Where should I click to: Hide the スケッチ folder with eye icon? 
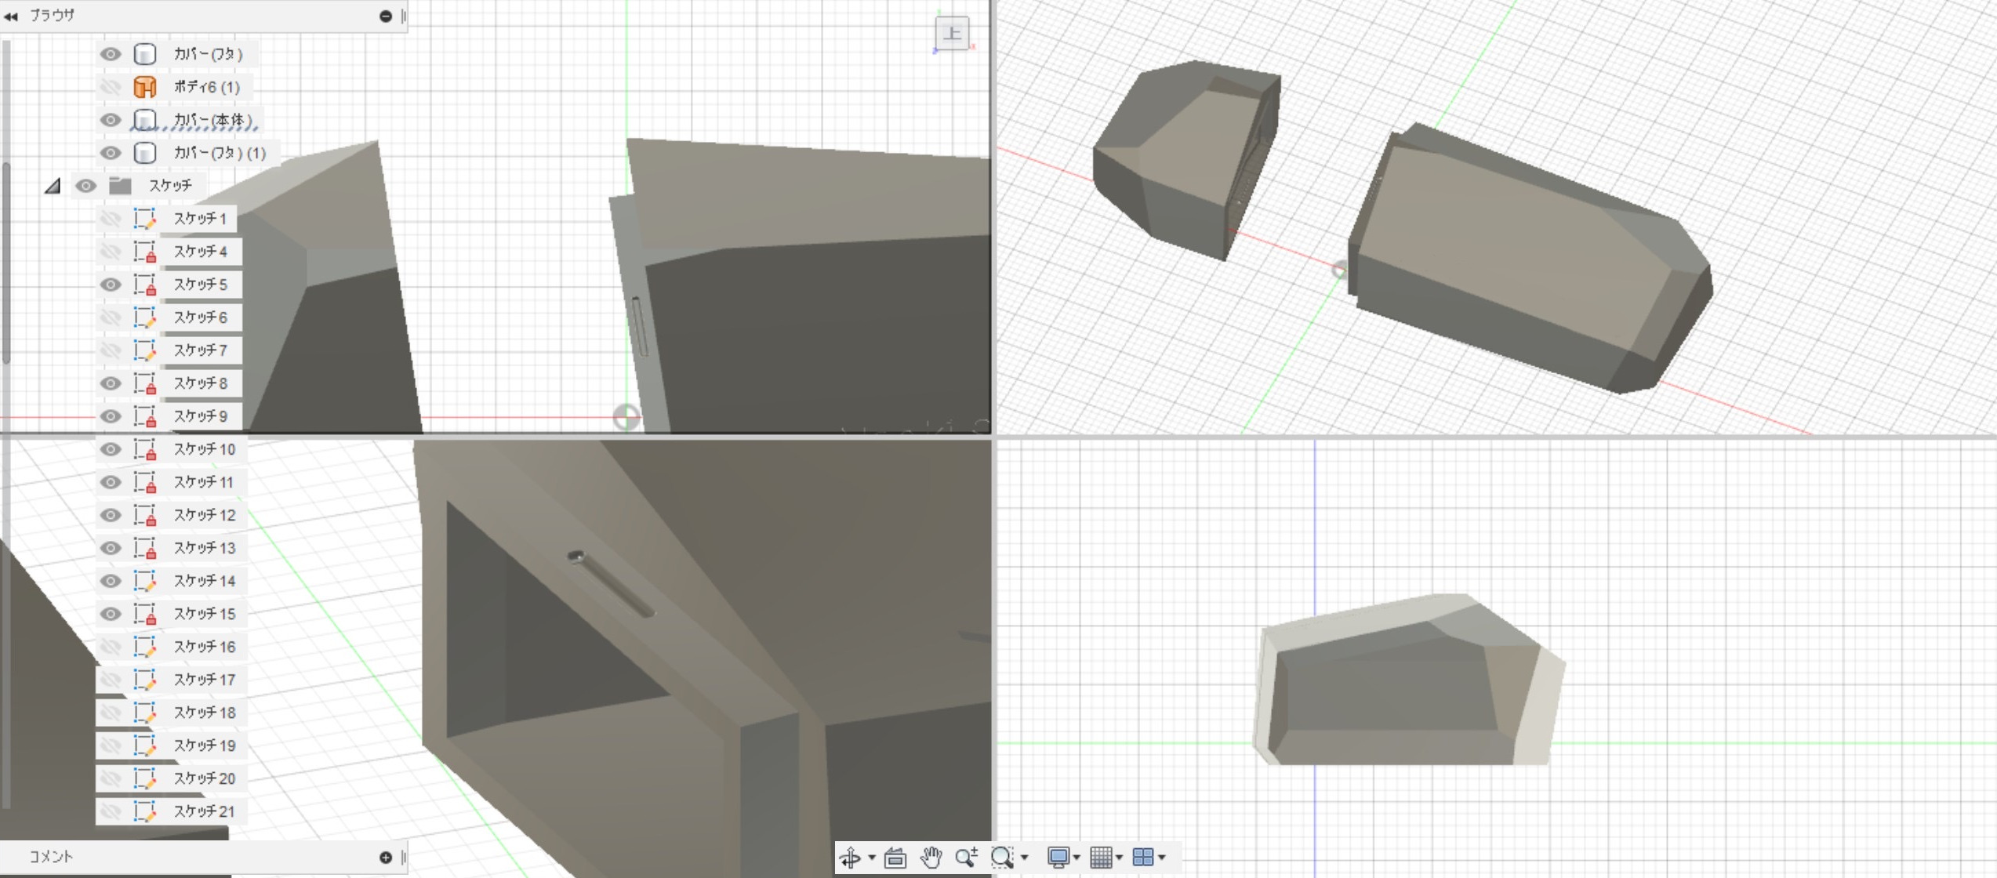click(85, 186)
